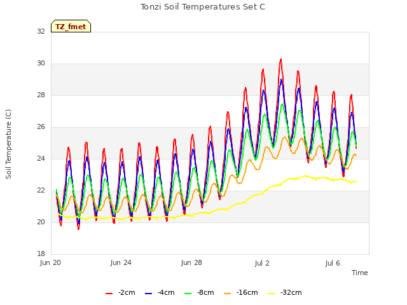This screenshot has width=407, height=305.
Task: Click the blue -4cm legend swatch
Action: coord(148,294)
